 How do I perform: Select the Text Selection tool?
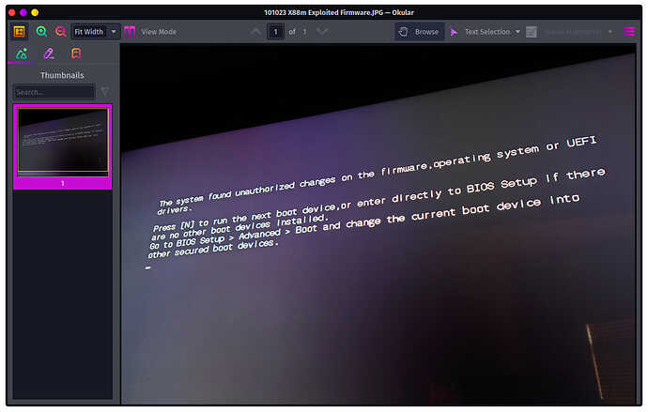481,31
